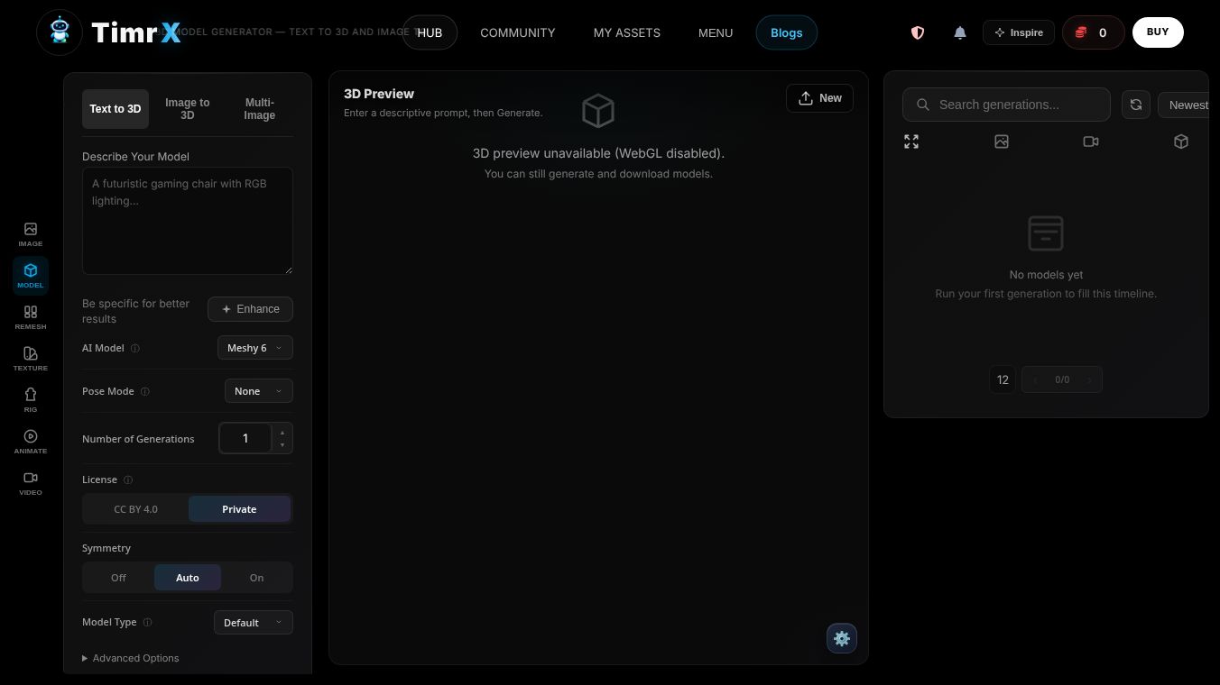Expand the Advanced Options section

130,658
